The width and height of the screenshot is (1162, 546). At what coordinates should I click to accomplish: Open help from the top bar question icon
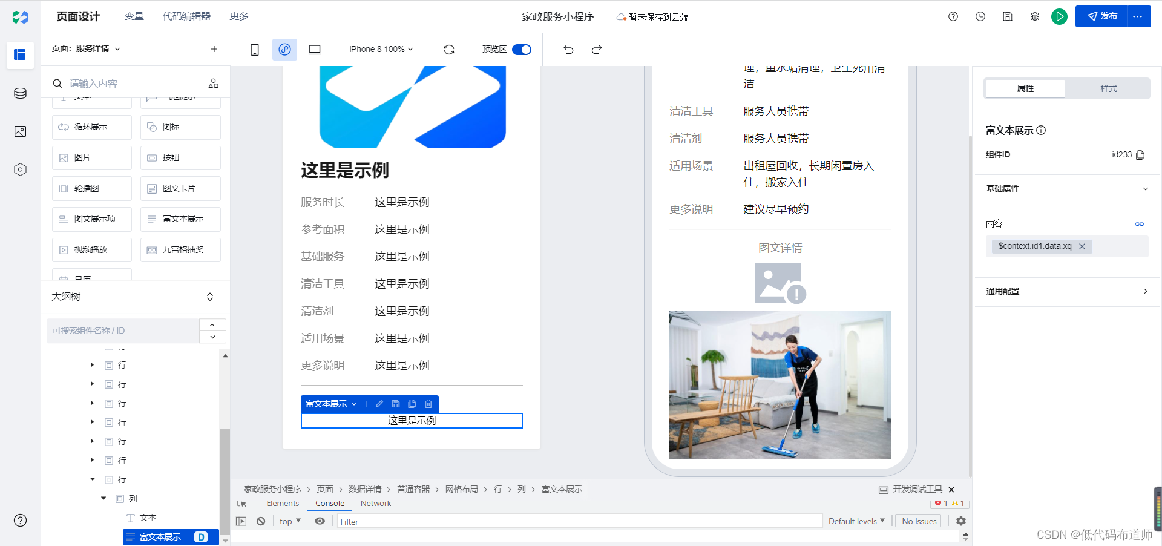[953, 16]
